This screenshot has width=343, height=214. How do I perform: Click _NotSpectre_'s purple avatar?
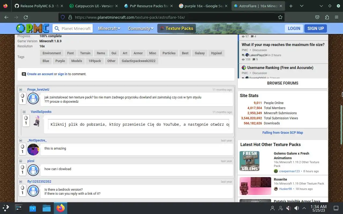(x=33, y=150)
